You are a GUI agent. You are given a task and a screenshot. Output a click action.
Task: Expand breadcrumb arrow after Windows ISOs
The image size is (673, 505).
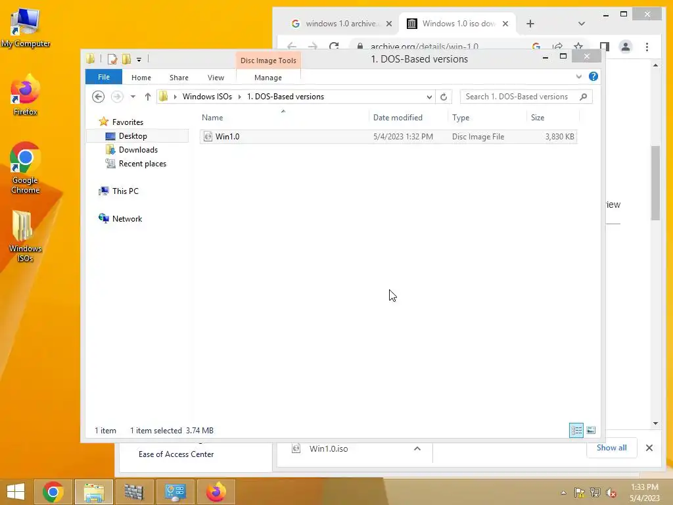point(239,97)
